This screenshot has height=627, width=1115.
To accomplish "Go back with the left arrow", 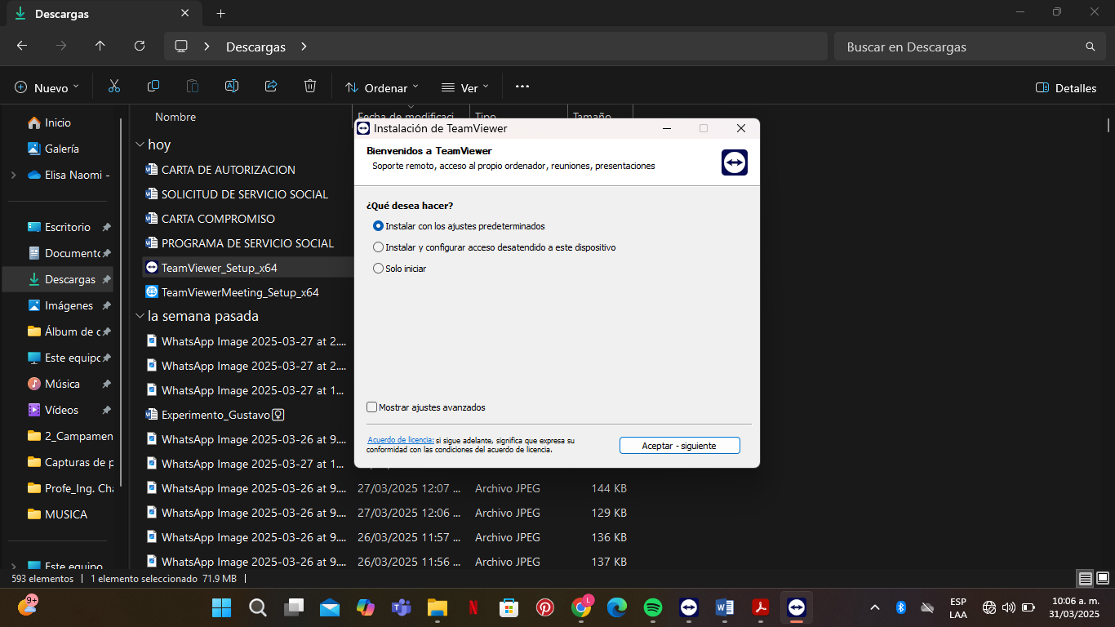I will click(22, 46).
